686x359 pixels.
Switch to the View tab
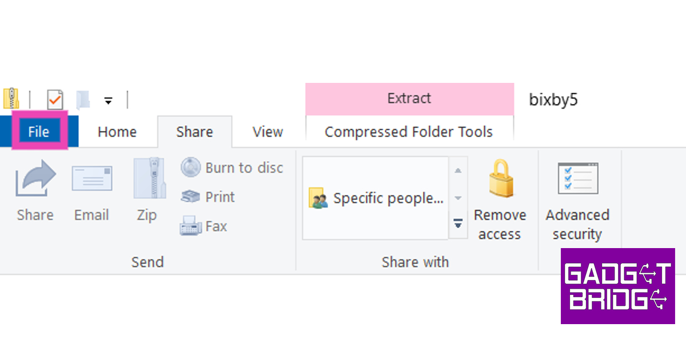[x=268, y=132]
